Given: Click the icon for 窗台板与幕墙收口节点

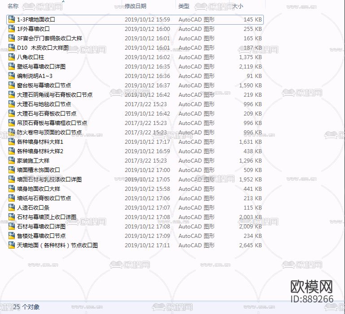Looking at the screenshot, I should tap(12, 86).
